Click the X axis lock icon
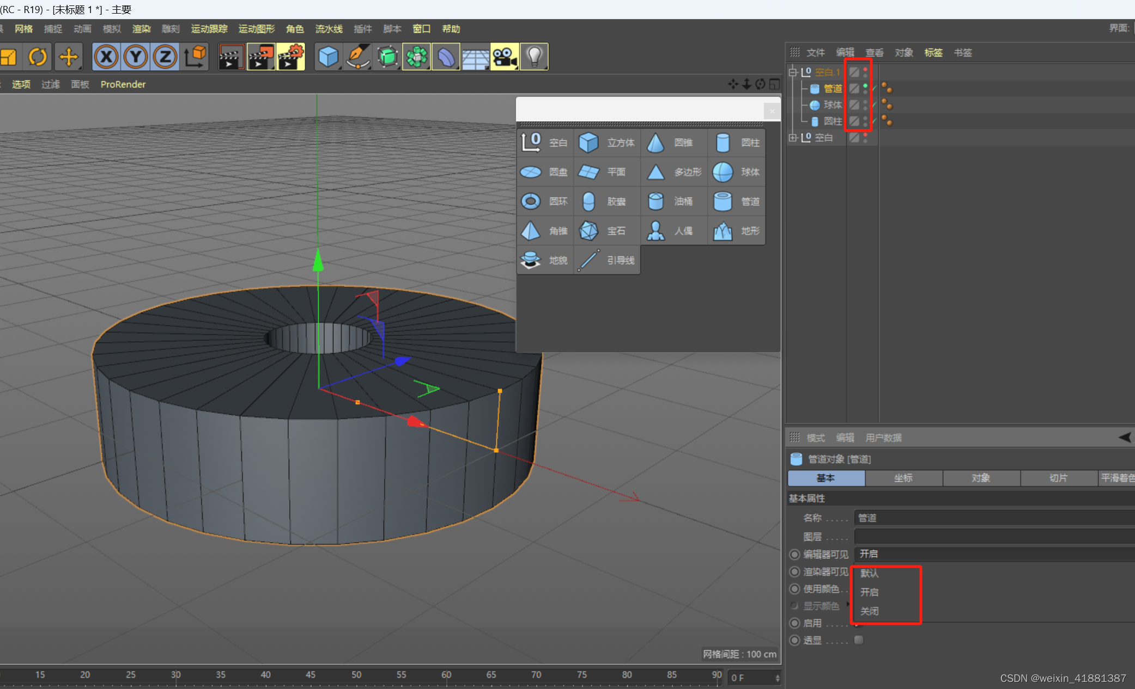The image size is (1135, 689). pyautogui.click(x=106, y=57)
